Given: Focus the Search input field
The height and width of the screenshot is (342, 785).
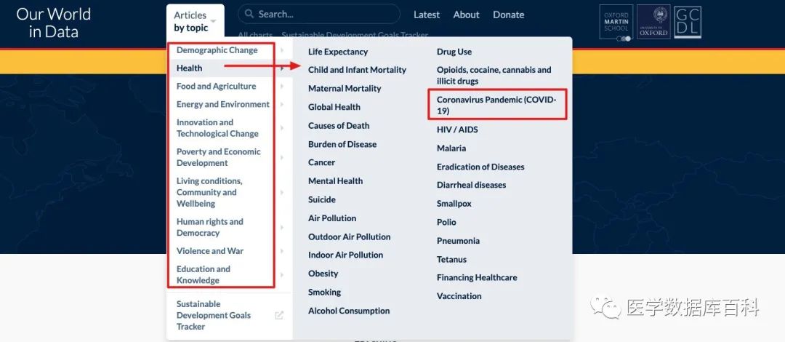Looking at the screenshot, I should tap(319, 14).
